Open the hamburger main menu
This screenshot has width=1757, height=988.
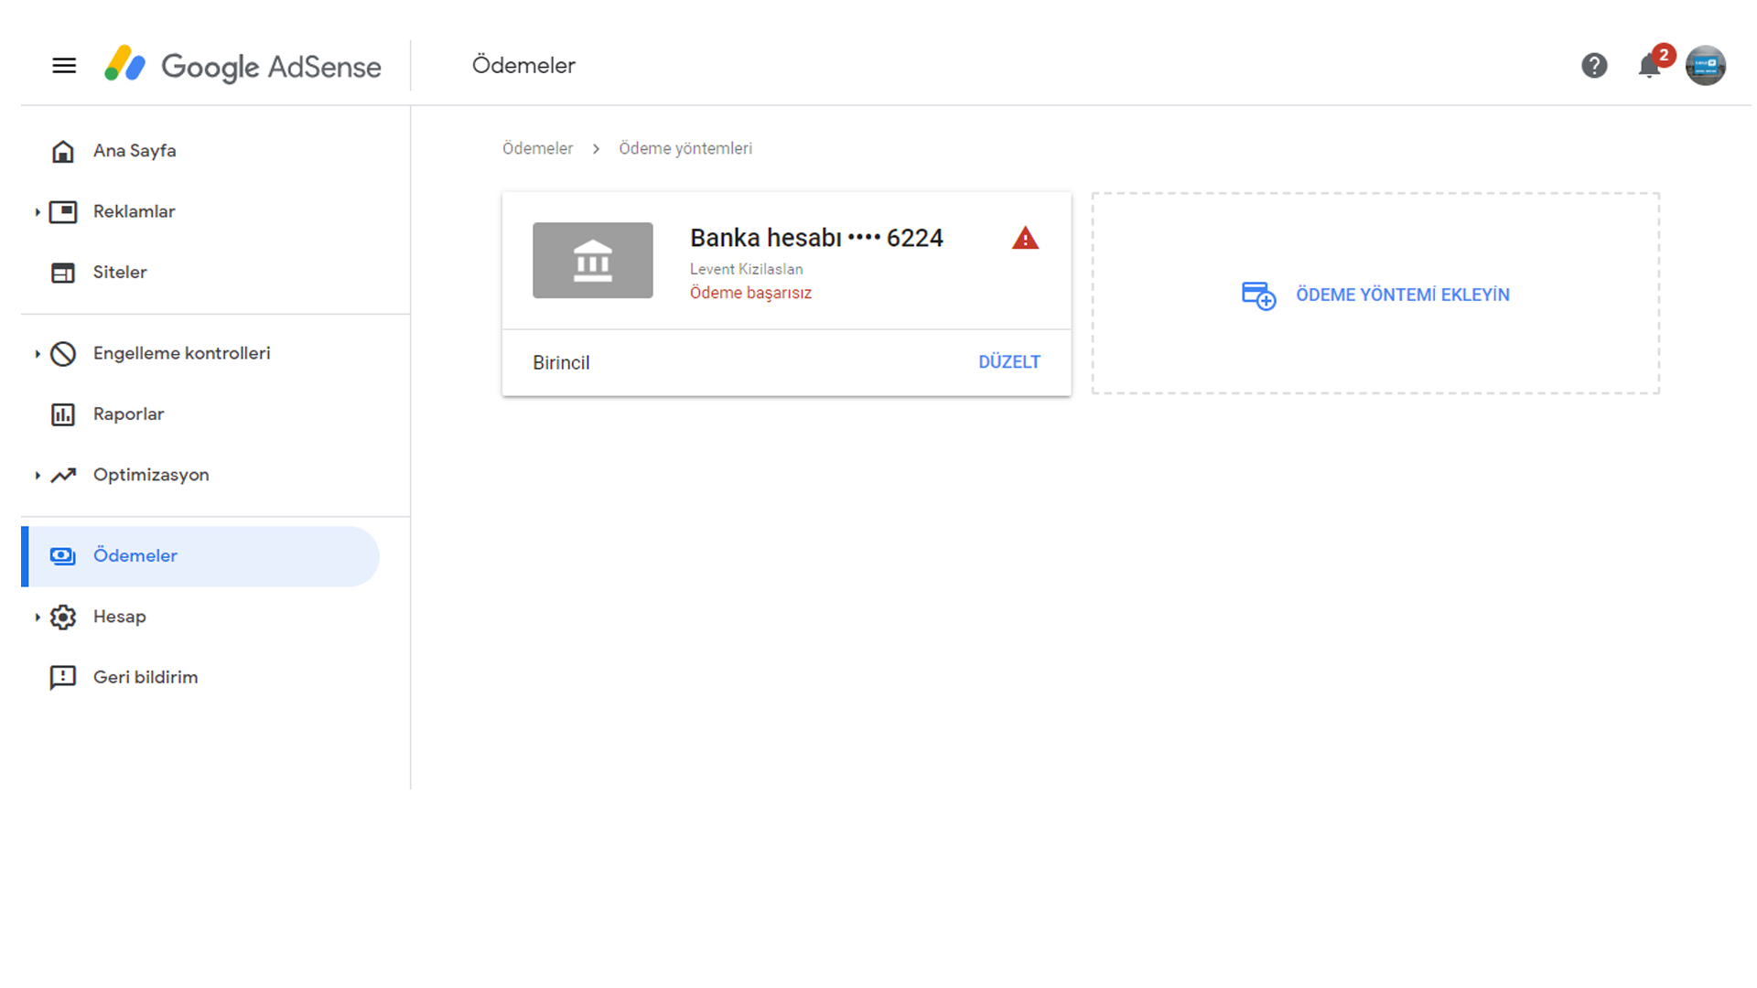coord(64,66)
